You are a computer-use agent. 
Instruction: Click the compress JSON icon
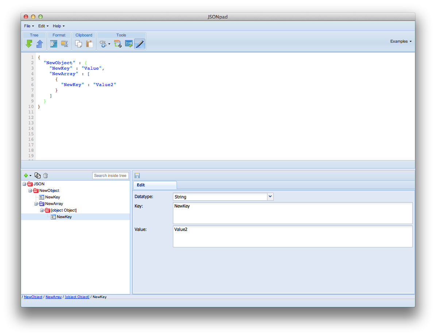[x=65, y=44]
